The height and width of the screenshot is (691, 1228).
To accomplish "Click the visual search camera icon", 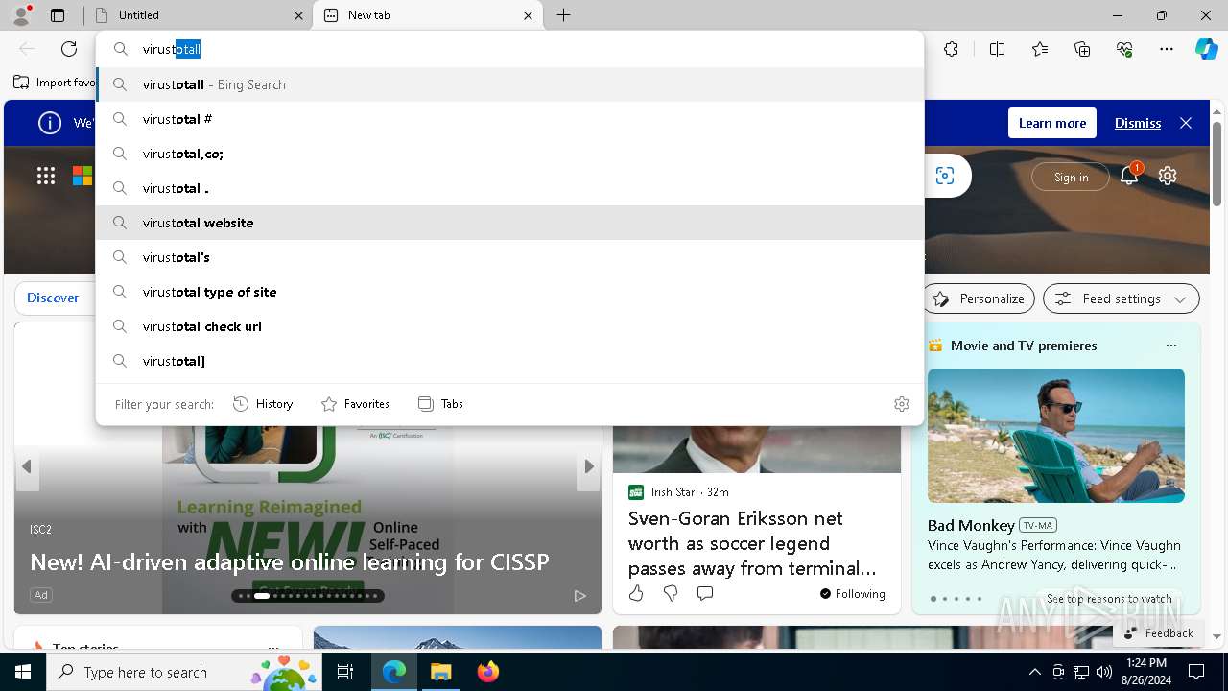I will point(945,176).
